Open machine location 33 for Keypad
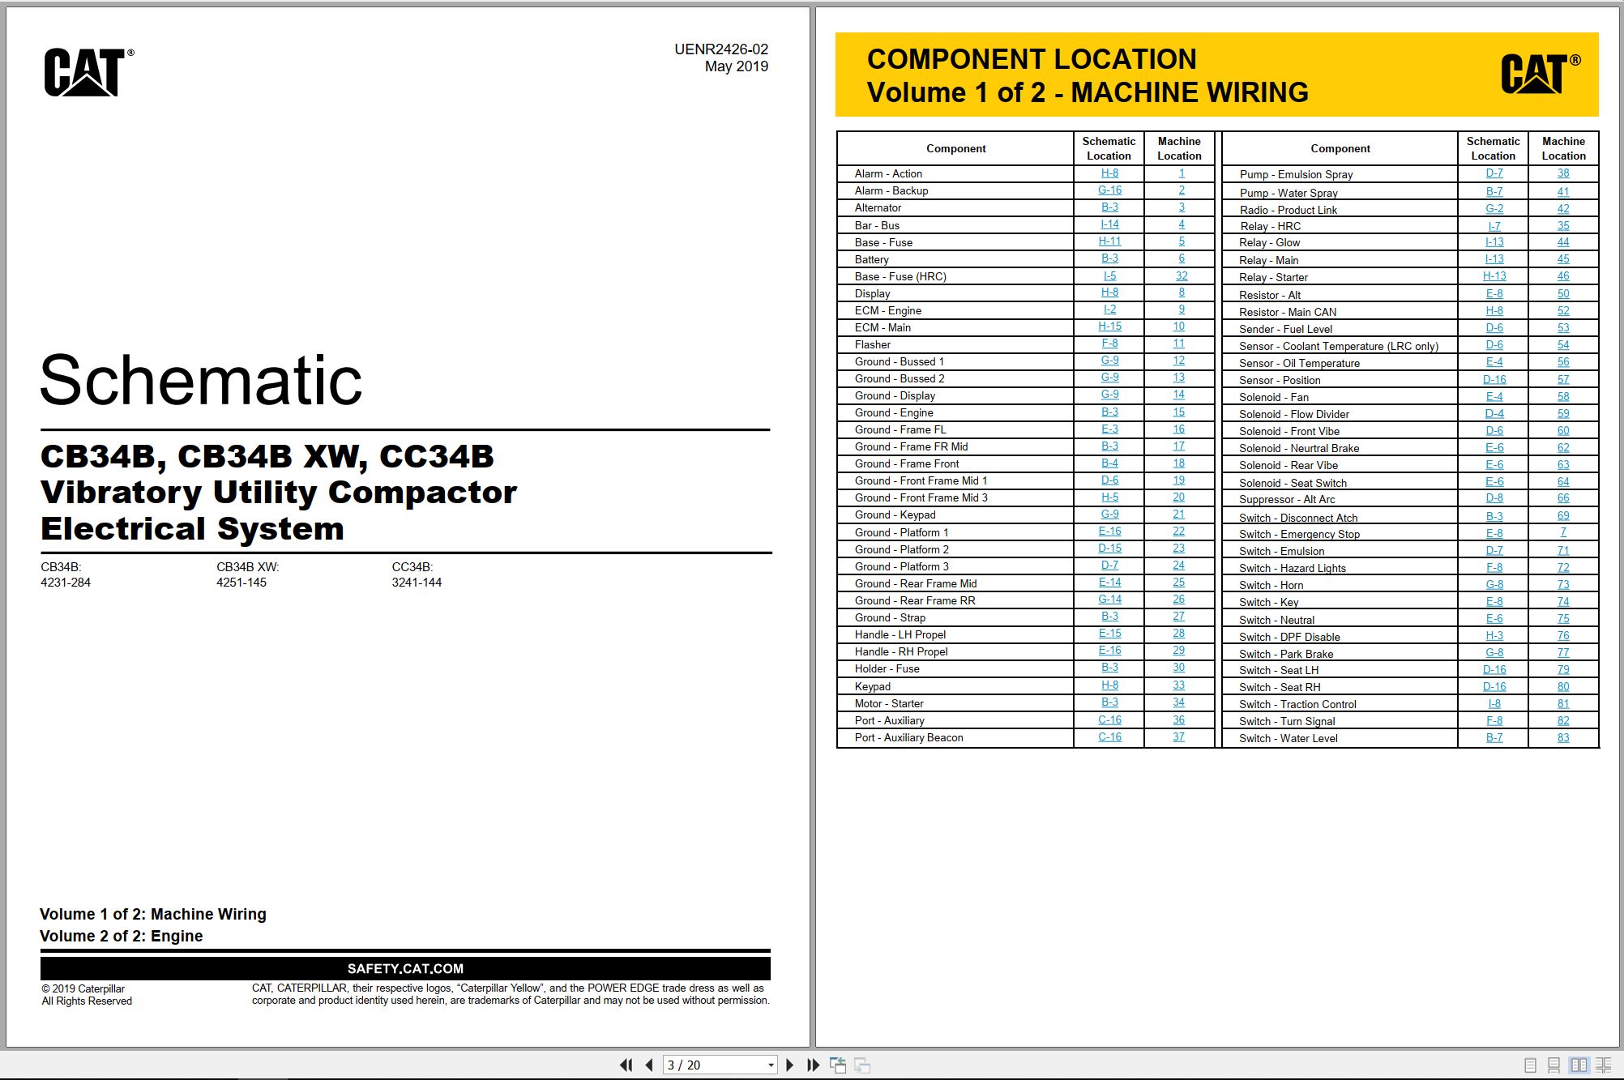Viewport: 1624px width, 1080px height. 1179,685
